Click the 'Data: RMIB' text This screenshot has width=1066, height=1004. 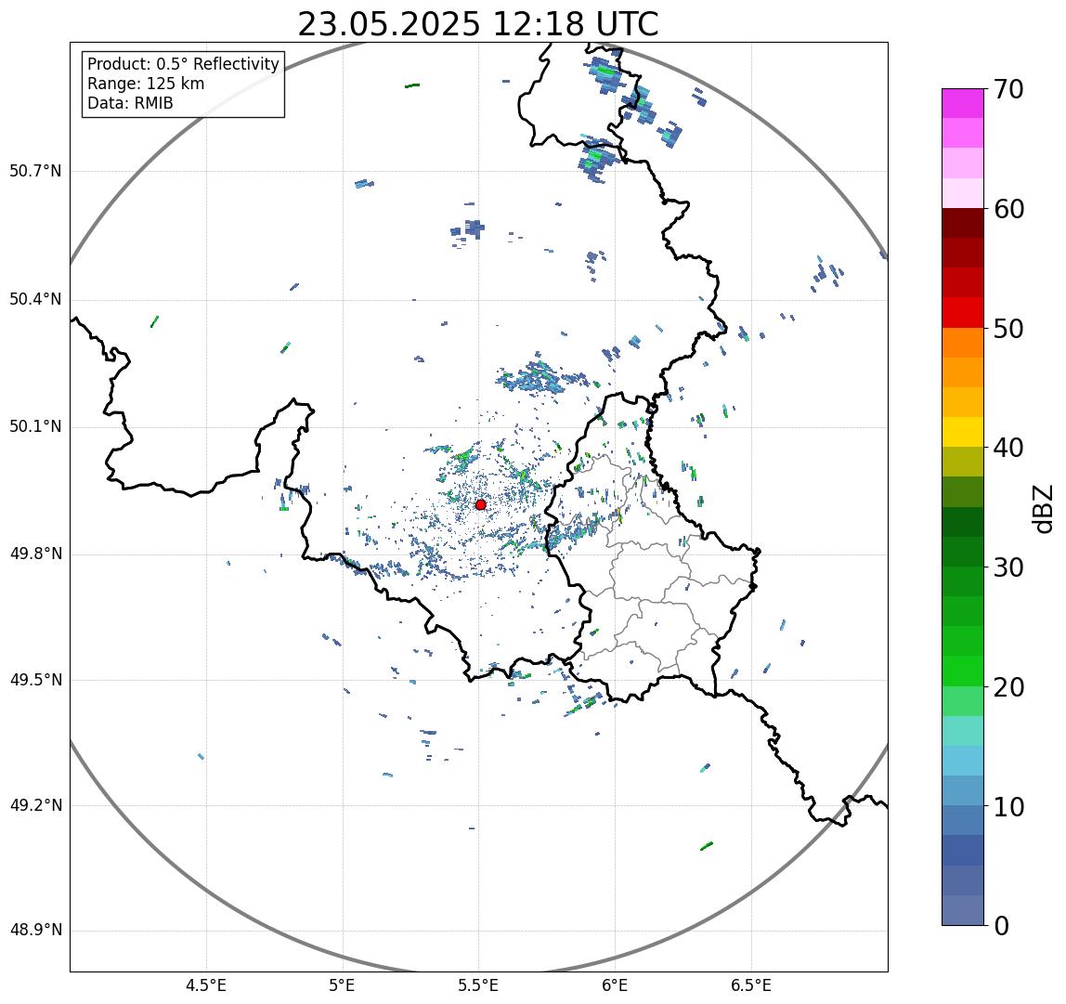click(x=130, y=103)
